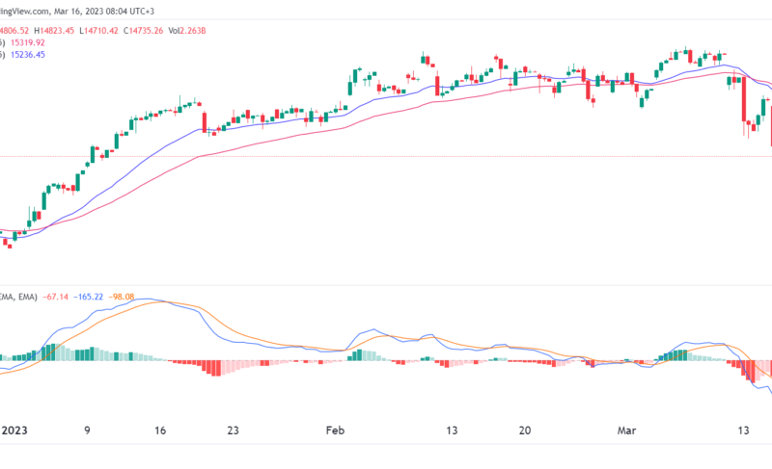Screen dimensions: 772x469
Task: Click the volume reading Vol2.263B
Action: pyautogui.click(x=187, y=31)
